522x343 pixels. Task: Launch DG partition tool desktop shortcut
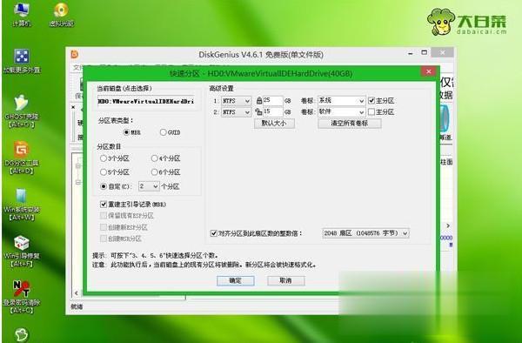tap(22, 158)
